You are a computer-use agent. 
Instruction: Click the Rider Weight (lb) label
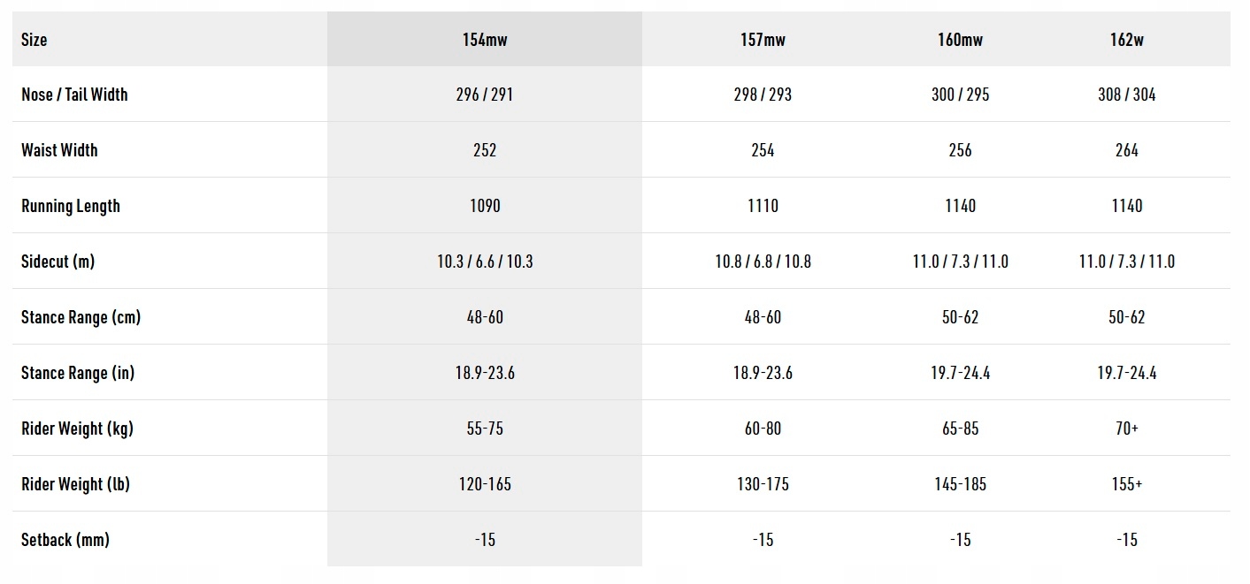click(76, 484)
